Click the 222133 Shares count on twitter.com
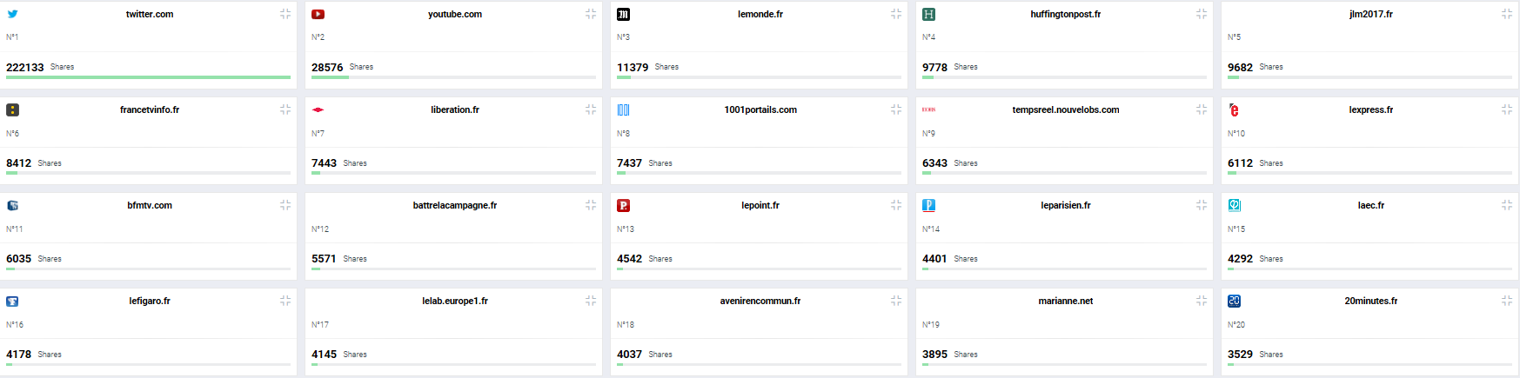This screenshot has height=378, width=1520. [x=40, y=67]
